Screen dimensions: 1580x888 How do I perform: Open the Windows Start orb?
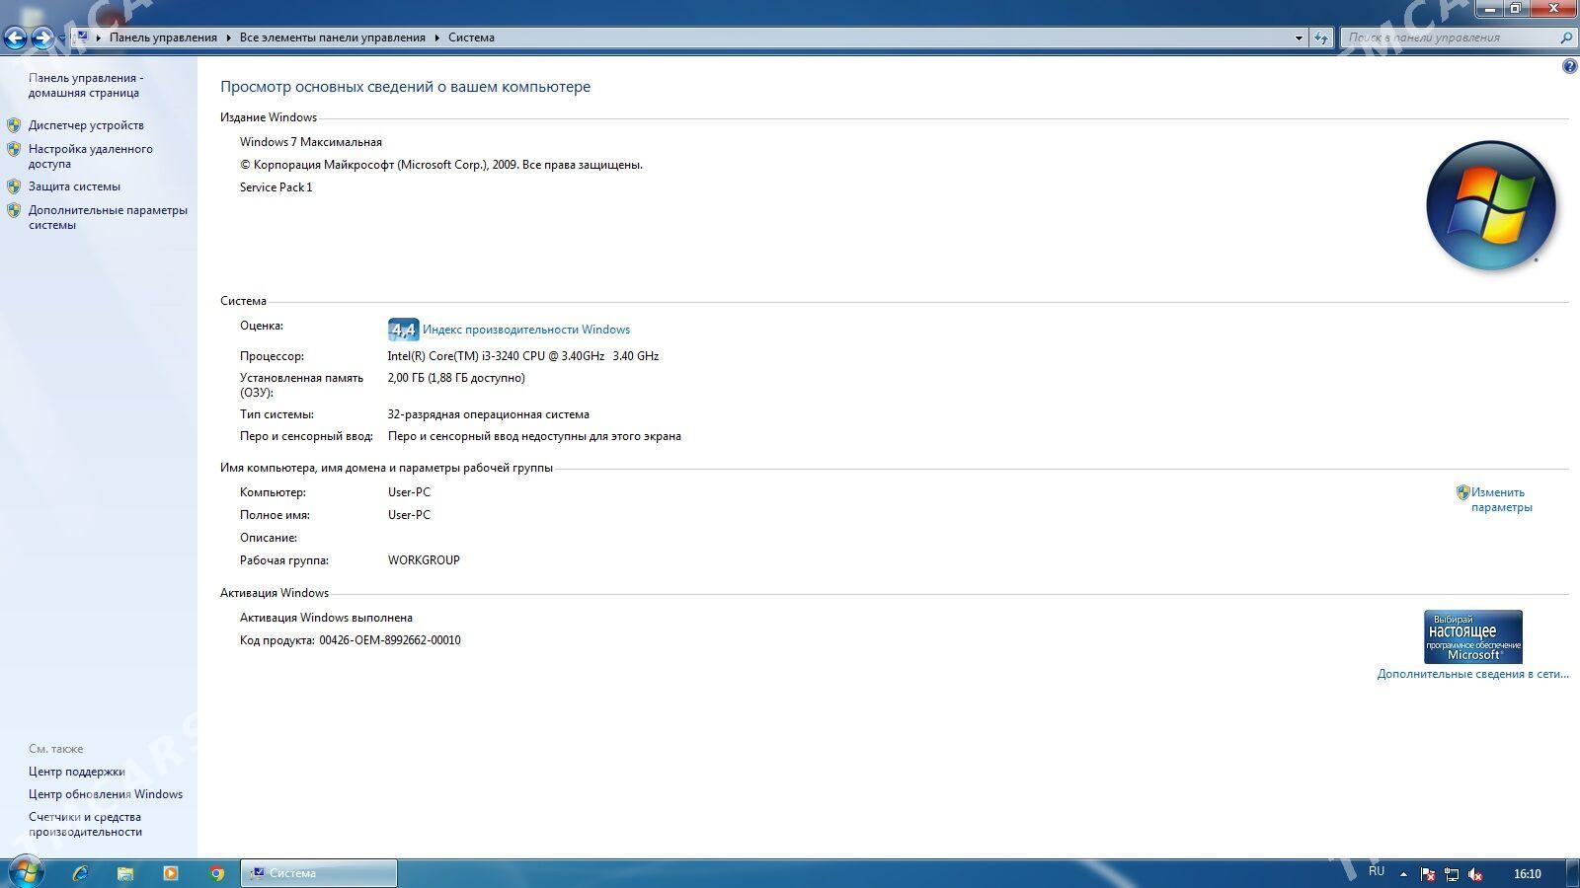click(24, 872)
